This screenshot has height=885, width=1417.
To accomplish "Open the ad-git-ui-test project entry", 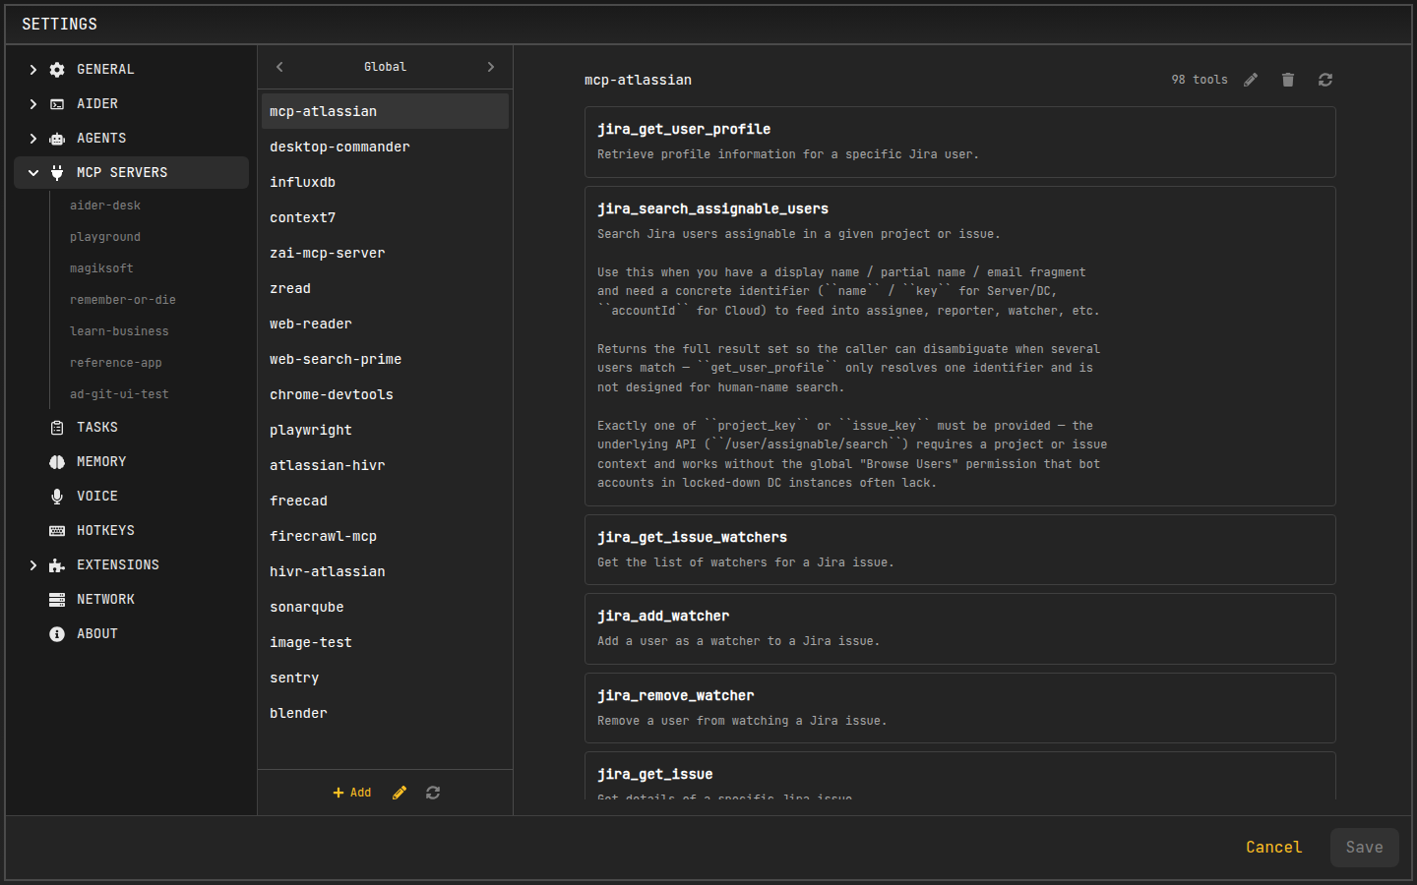I will [119, 394].
